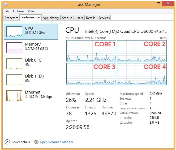
Task: Switch to the Details tab
Action: (x=91, y=18)
